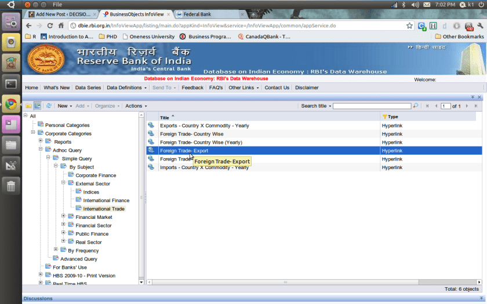This screenshot has width=487, height=304.
Task: Click the search magnifier icon
Action: (x=415, y=106)
